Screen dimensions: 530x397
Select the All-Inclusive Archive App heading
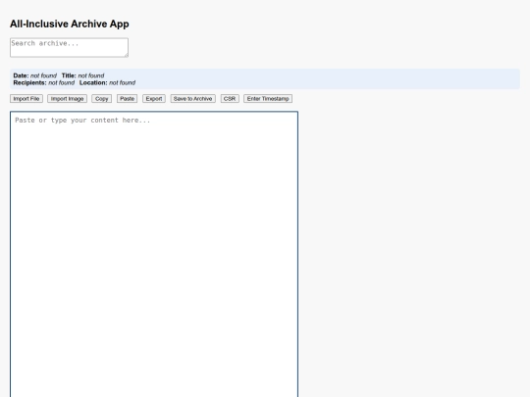click(70, 24)
